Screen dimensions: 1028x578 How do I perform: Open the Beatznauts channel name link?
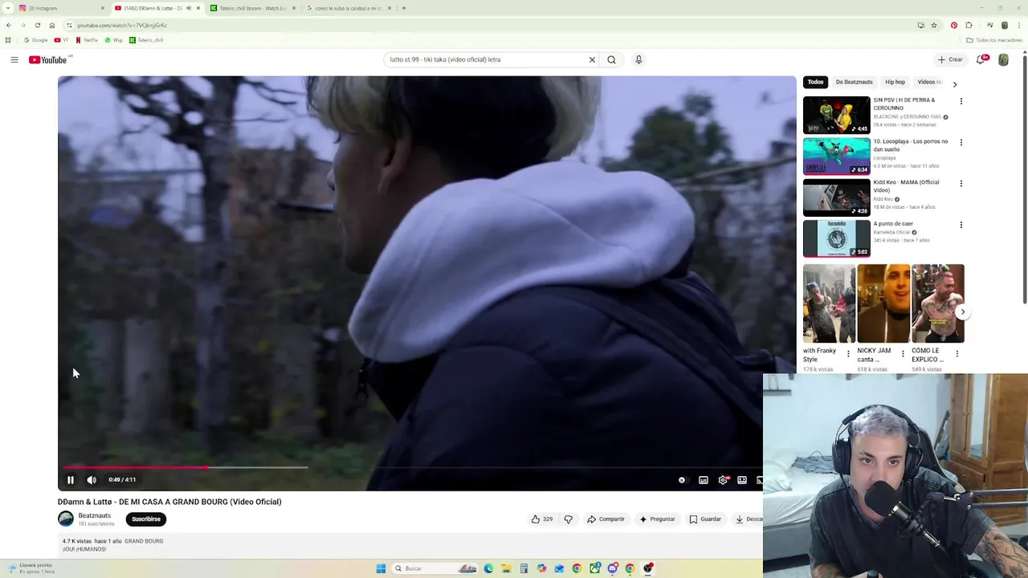pos(95,515)
